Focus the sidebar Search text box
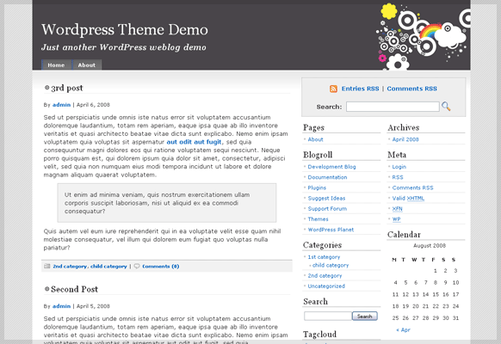Image resolution: width=501 pixels, height=344 pixels. click(x=328, y=316)
